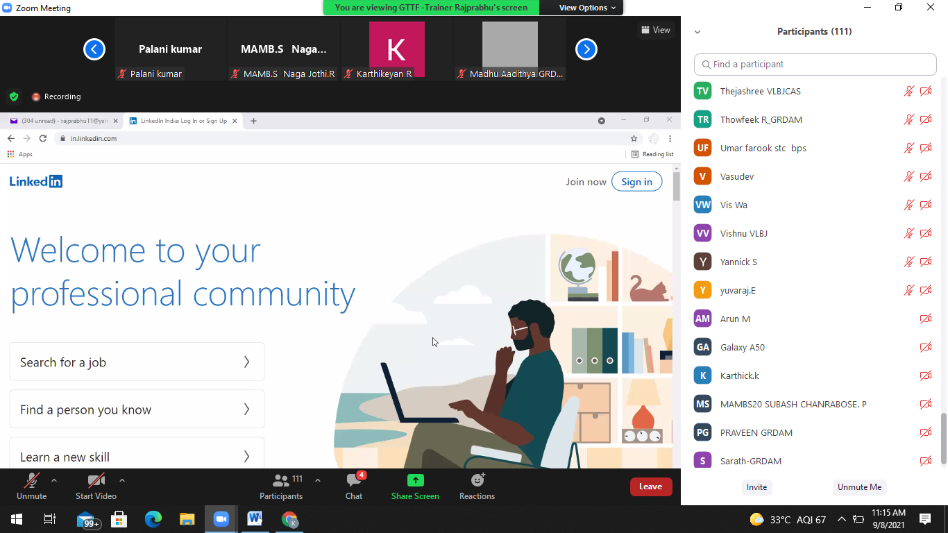This screenshot has height=533, width=948.
Task: Click the muted mic icon for Thejashree VLBJCAS
Action: (908, 91)
